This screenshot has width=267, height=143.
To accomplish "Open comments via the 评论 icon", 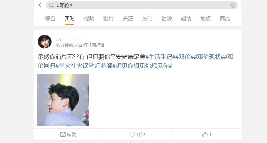I will coord(132,134).
